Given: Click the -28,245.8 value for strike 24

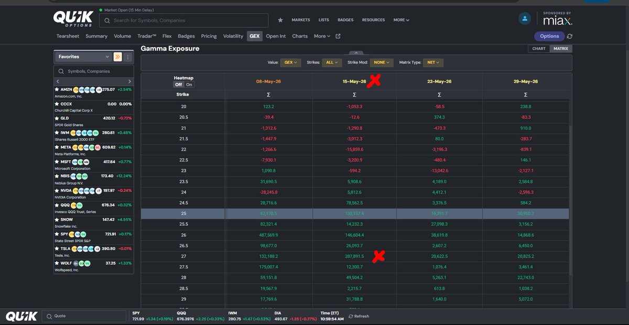Looking at the screenshot, I should (268, 192).
